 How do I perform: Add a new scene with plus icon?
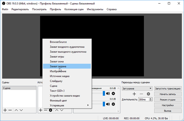(x=5, y=110)
